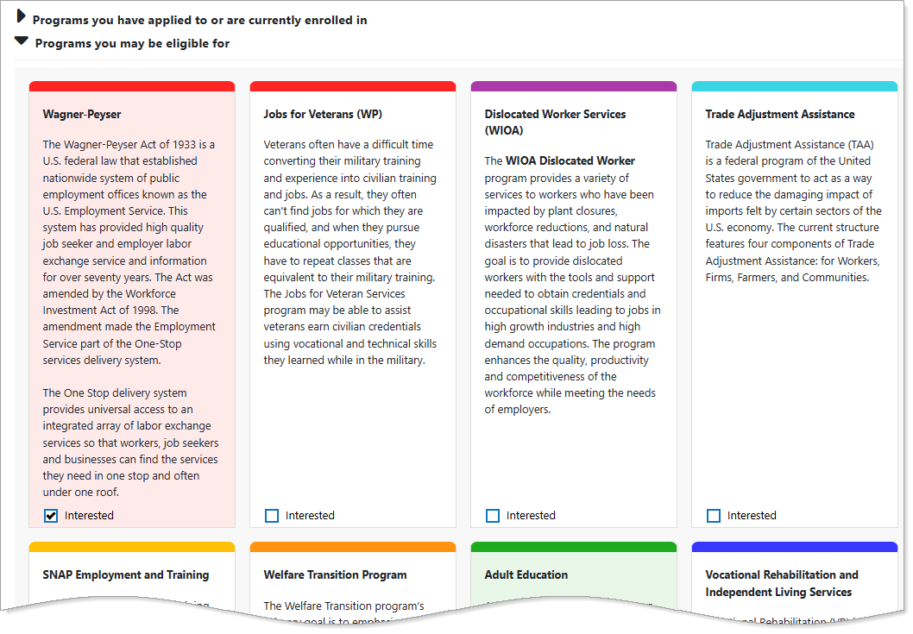Image resolution: width=913 pixels, height=634 pixels.
Task: Click purple color bar above Dislocated Worker
Action: (x=574, y=86)
